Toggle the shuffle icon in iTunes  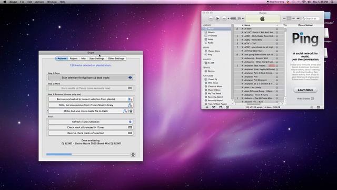coord(214,107)
